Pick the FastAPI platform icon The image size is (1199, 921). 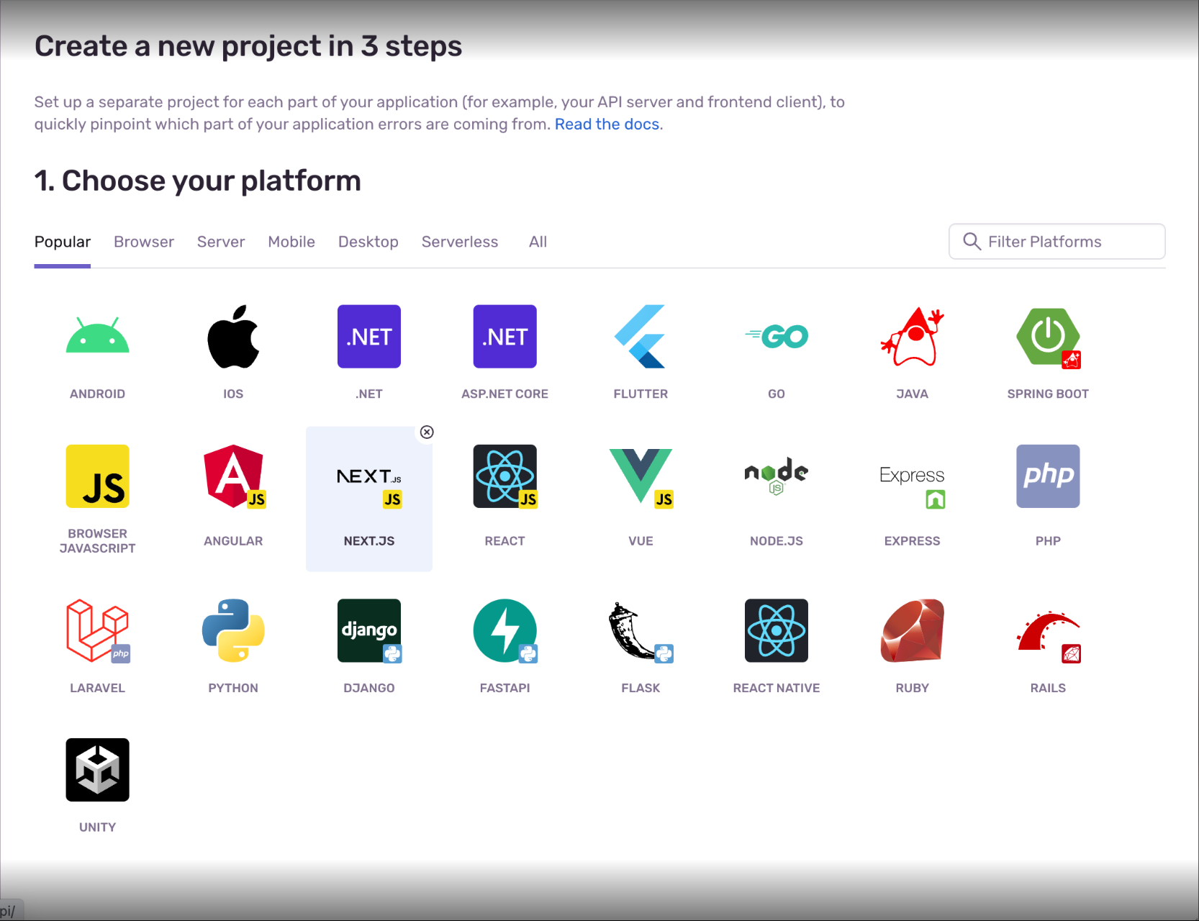(x=505, y=630)
